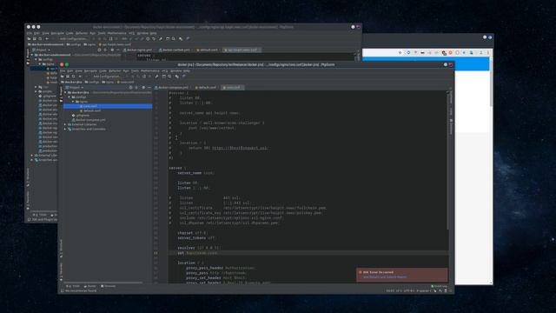Click Synchronize icon in front window toolbar

coord(73,77)
